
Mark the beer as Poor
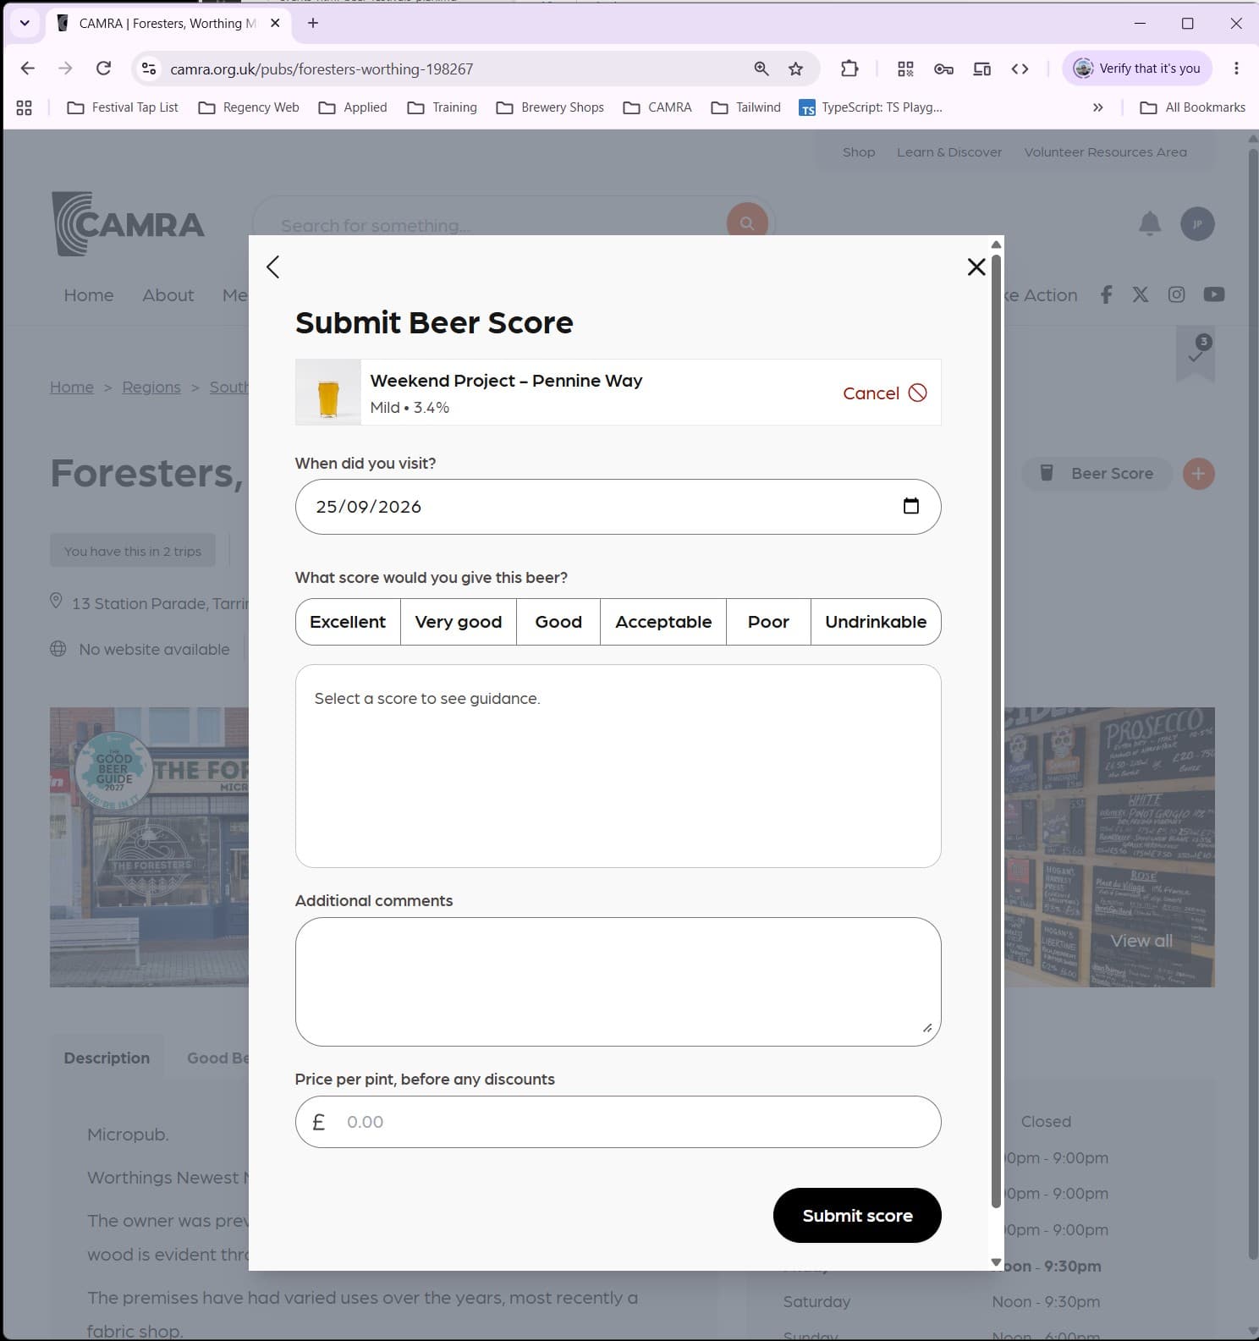click(768, 622)
